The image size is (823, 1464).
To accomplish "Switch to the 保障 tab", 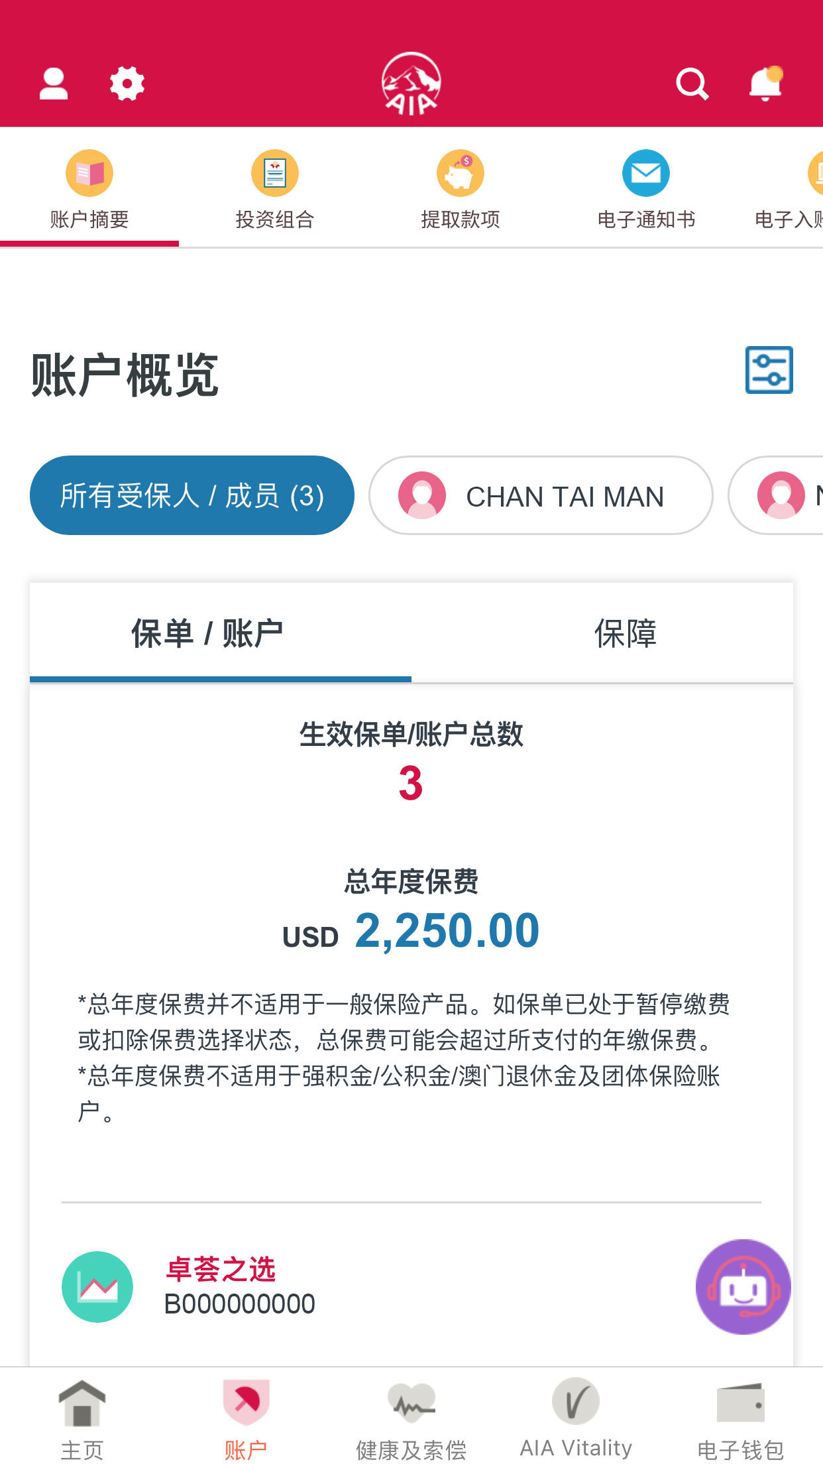I will pos(625,633).
